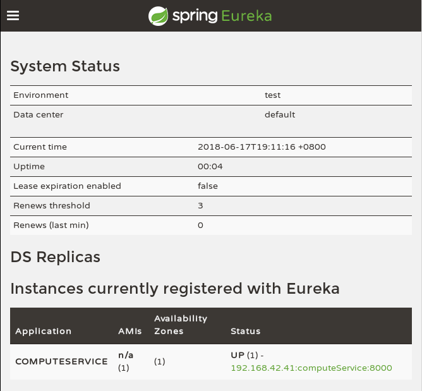Viewport: 422px width, 391px height.
Task: Click the Availability Zones column header
Action: pyautogui.click(x=181, y=325)
